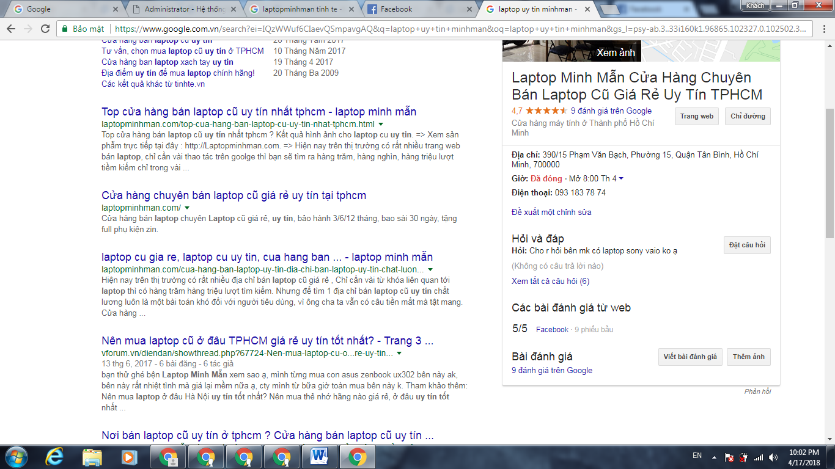Screen dimensions: 835x469
Task: Close the Administrator - Hệ thống tab
Action: pos(235,10)
